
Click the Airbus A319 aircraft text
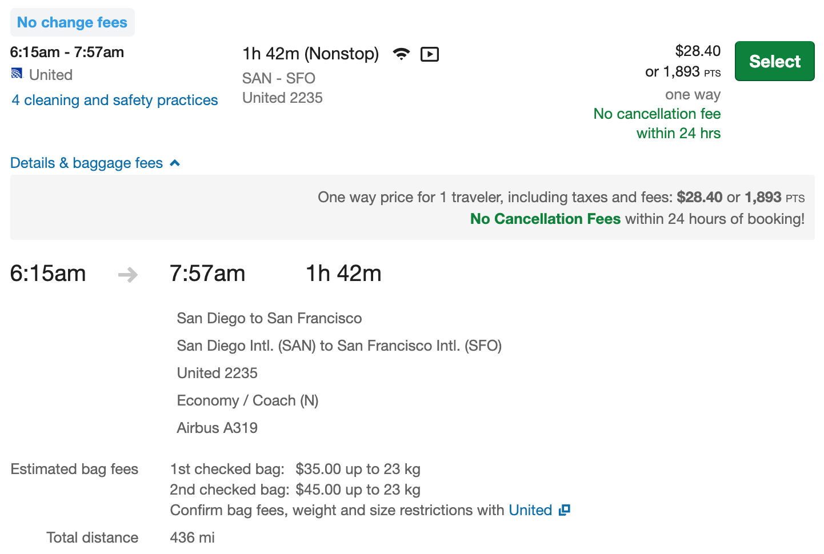click(217, 428)
